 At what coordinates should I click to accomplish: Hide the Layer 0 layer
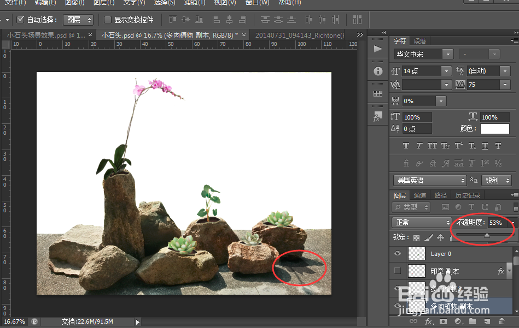[x=398, y=253]
